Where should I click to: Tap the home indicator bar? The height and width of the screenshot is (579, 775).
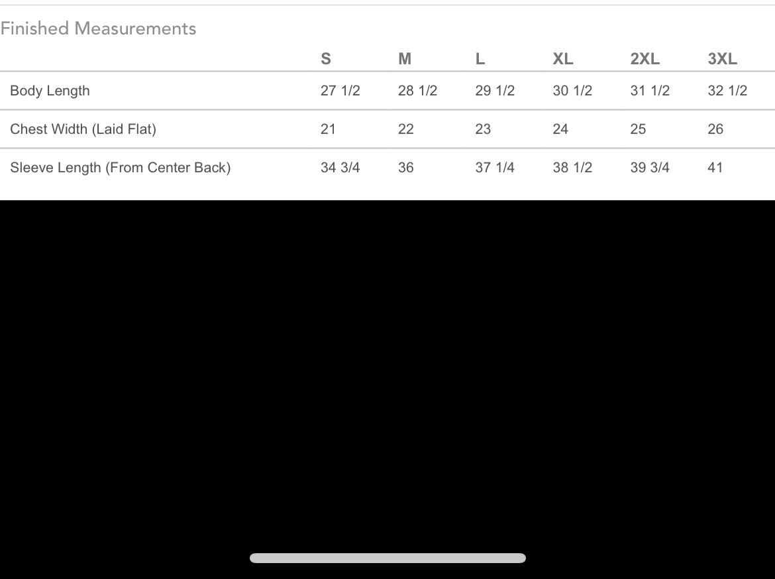[387, 558]
